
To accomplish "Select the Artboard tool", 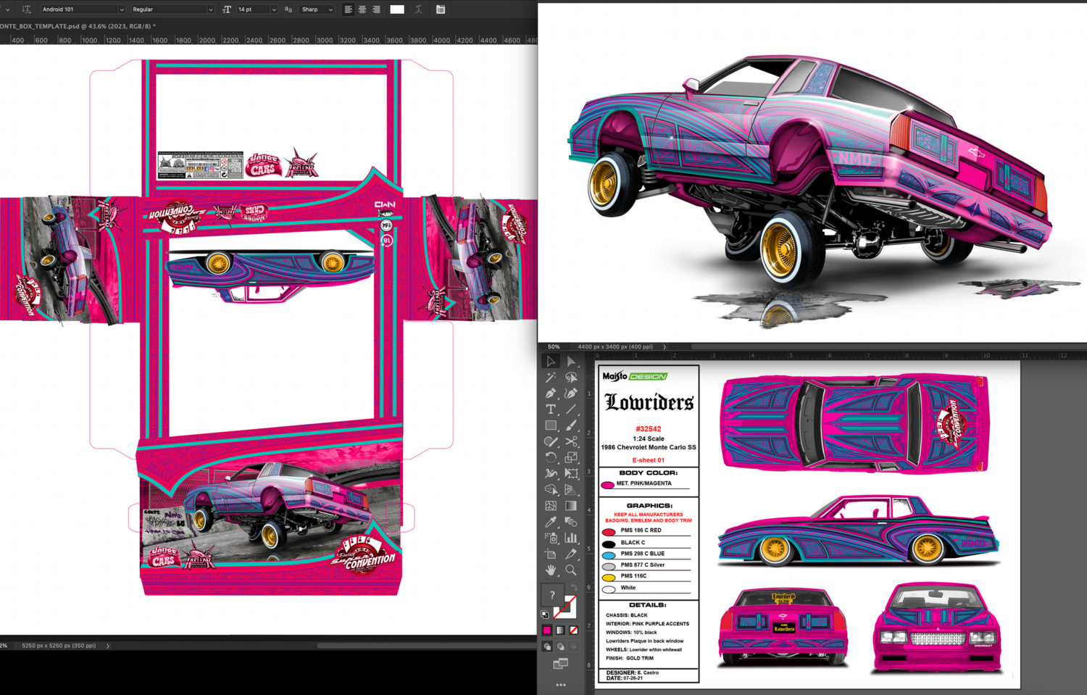I will [x=551, y=554].
